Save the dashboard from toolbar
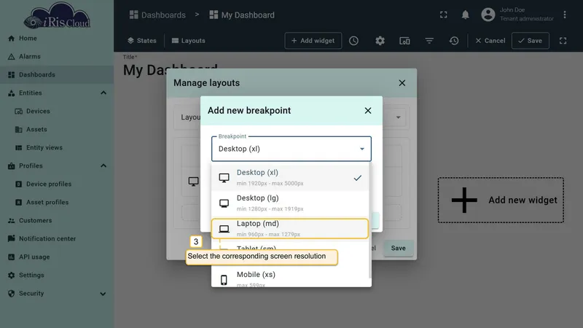583x328 pixels. coord(531,41)
